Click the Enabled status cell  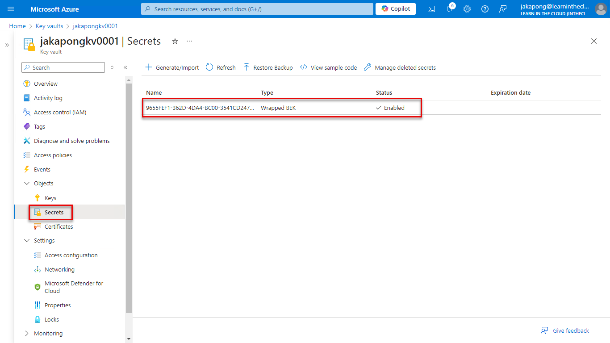point(390,108)
